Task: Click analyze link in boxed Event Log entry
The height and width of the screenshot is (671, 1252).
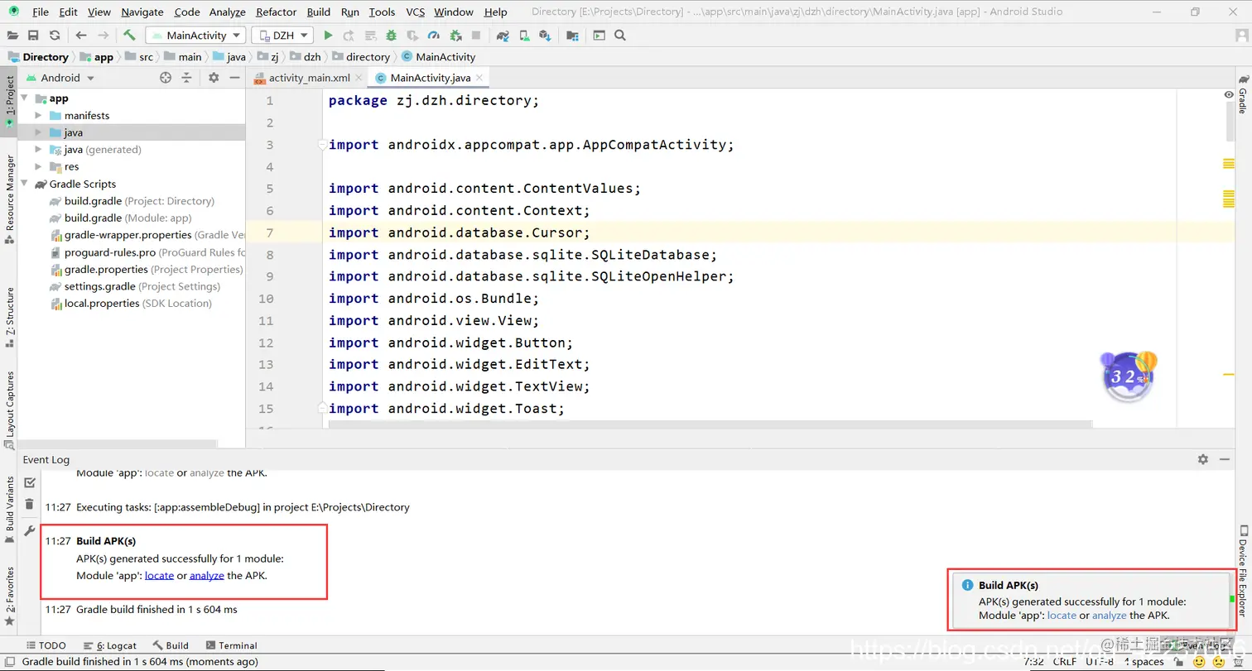Action: (207, 576)
